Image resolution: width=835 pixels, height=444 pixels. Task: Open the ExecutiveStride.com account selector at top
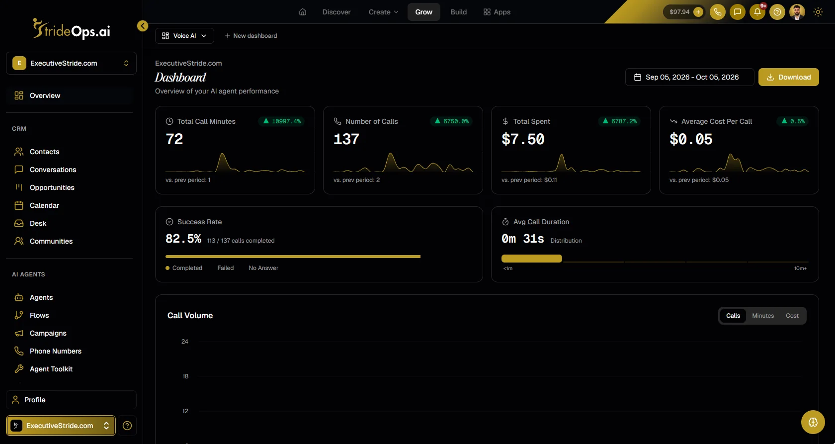(71, 63)
